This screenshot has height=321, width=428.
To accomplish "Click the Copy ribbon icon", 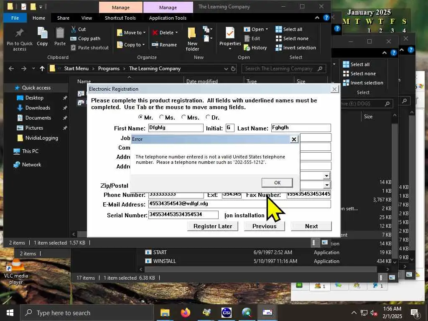I will [x=42, y=37].
